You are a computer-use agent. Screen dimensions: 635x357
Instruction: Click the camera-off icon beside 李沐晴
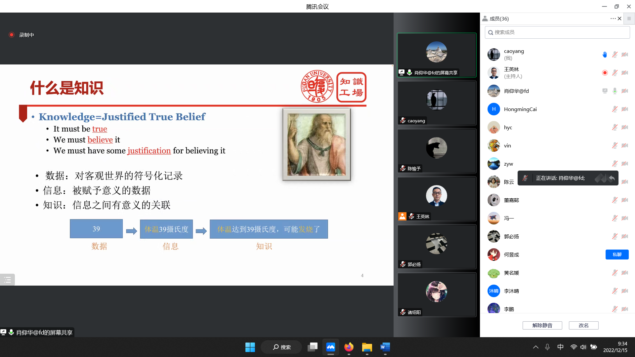[624, 291]
